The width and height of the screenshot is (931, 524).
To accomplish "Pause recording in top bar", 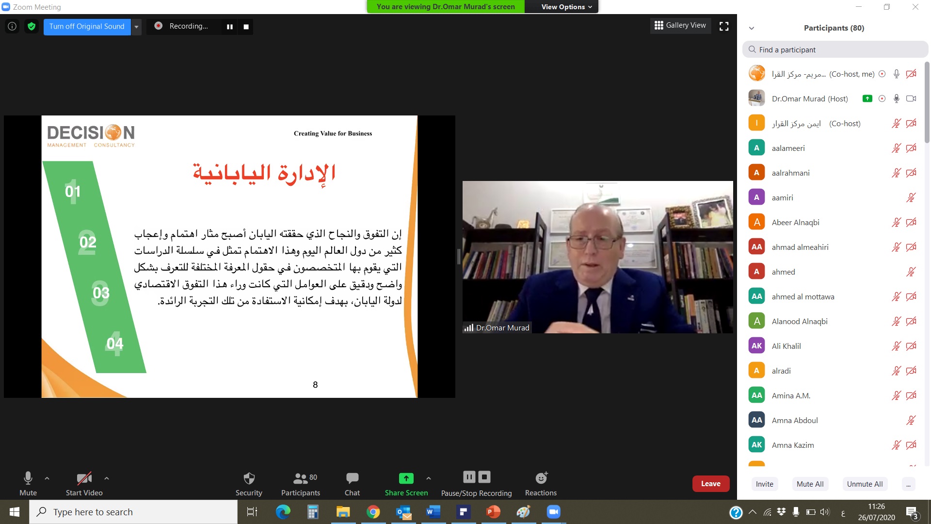I will click(x=230, y=27).
